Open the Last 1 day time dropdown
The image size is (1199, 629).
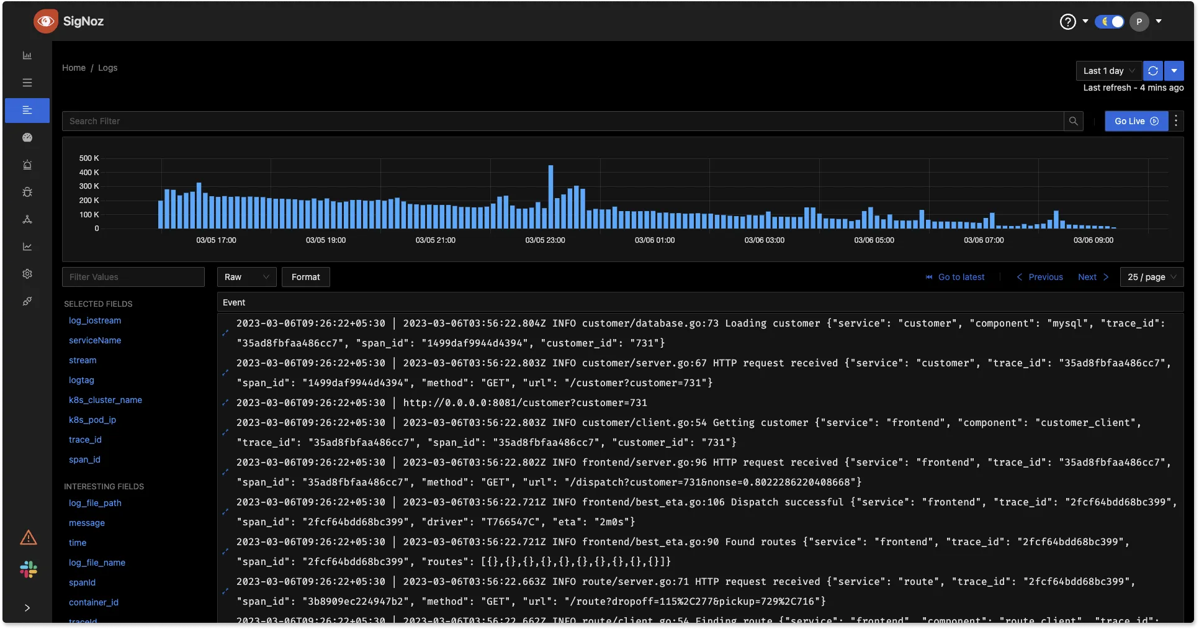coord(1108,71)
